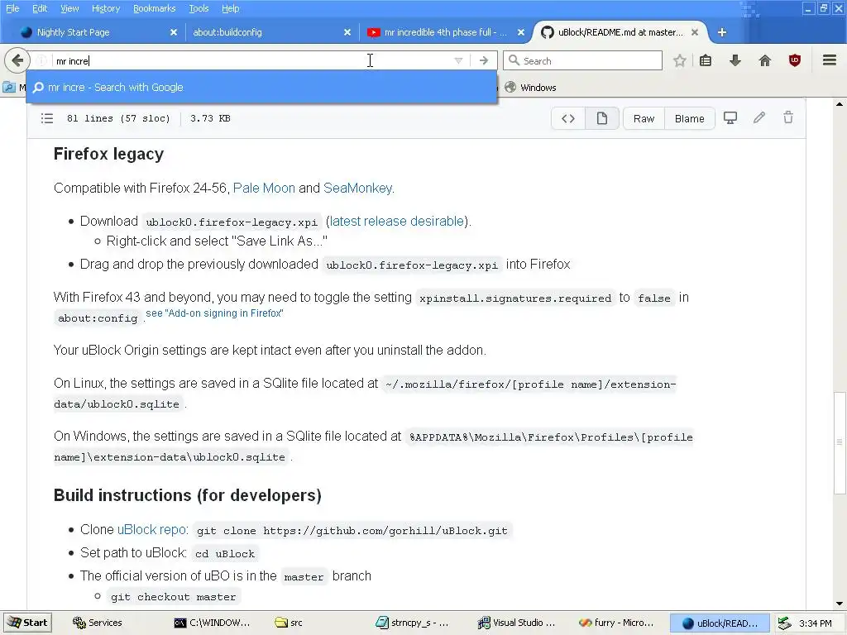Screen dimensions: 847x635
Task: Switch to strncpy_s taskbar item
Action: 412,623
